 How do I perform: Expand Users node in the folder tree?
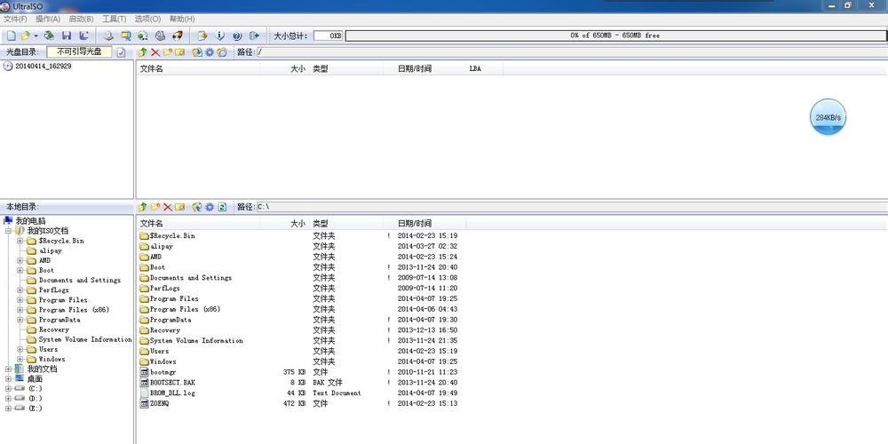[x=20, y=349]
